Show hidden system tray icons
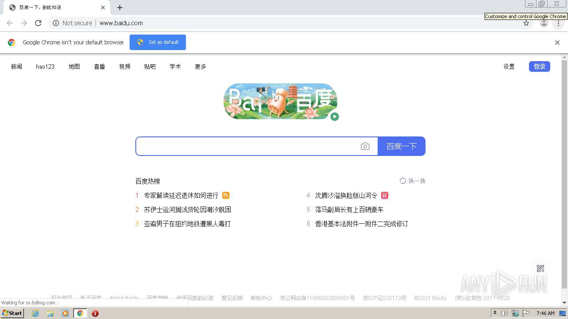Screen dimensions: 568x319 495,313
